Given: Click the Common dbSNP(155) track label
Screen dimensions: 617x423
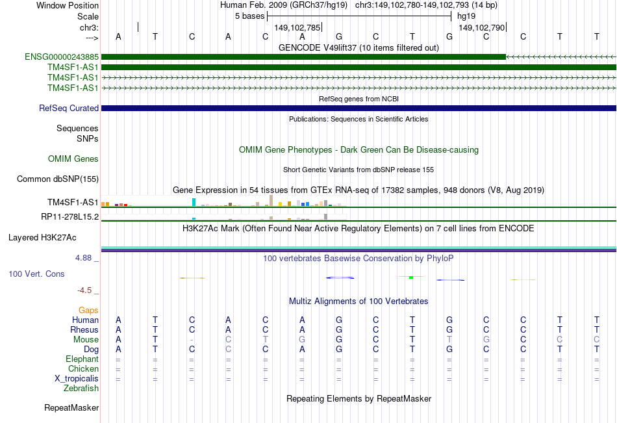Looking at the screenshot, I should click(57, 179).
